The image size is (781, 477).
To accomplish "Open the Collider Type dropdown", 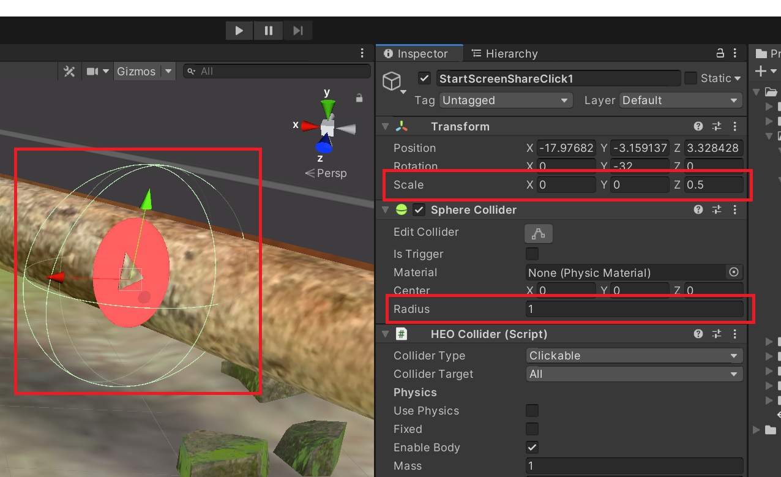I will pos(633,356).
